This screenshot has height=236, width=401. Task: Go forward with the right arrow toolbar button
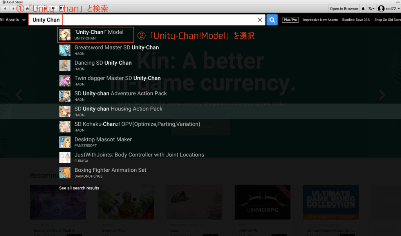[13, 9]
